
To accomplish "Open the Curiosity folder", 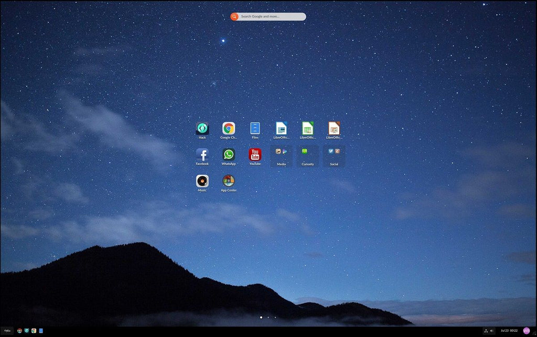I will pos(308,154).
